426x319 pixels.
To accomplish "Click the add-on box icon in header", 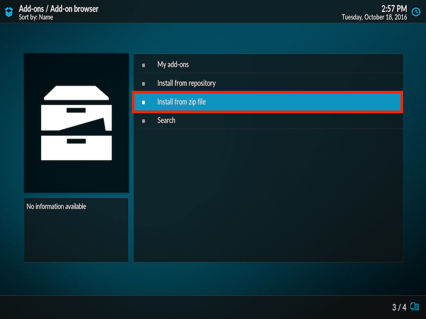I will [x=9, y=12].
